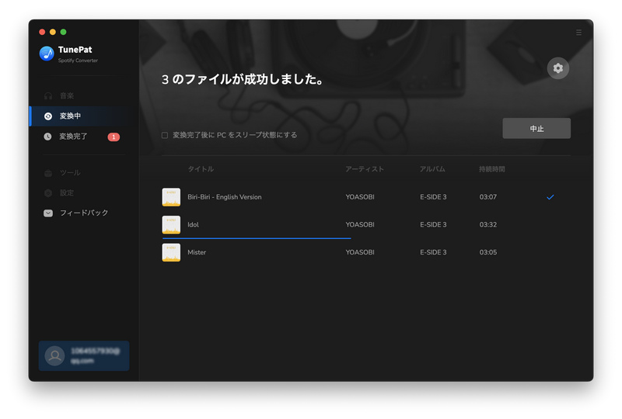Click the Idol conversion progress bar
Viewport: 622px width, 419px height.
257,238
